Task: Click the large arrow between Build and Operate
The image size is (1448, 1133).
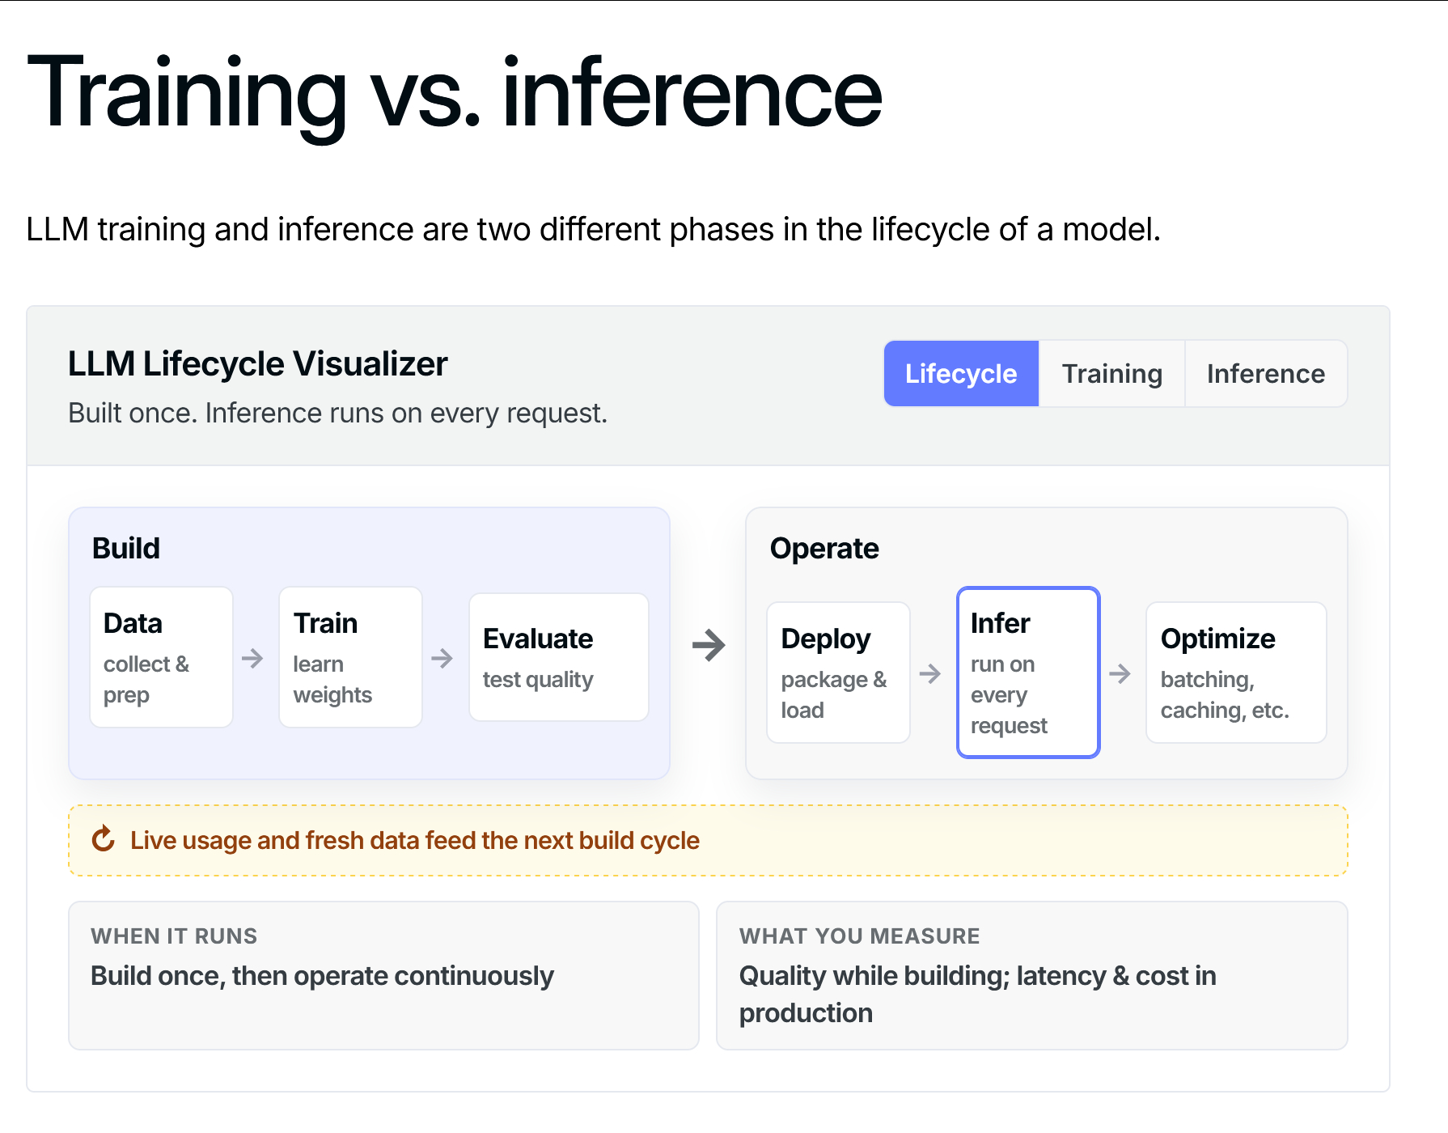Action: point(709,645)
